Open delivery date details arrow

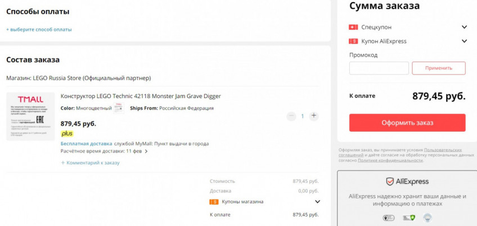click(x=146, y=151)
